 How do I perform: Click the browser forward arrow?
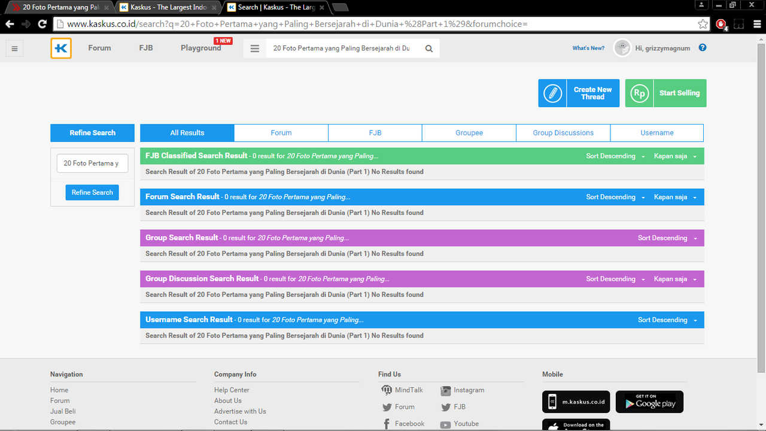point(26,24)
